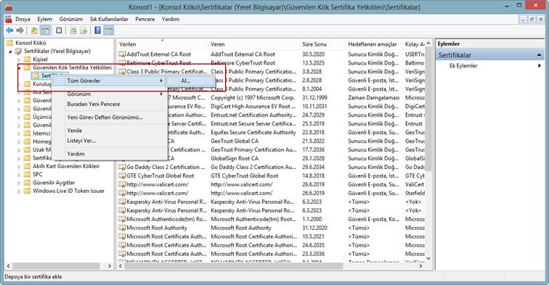Click the Konsol Kökü folder icon

click(10, 43)
